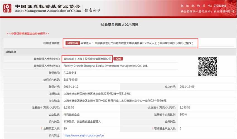Click the 投诉 complaint button
The width and height of the screenshot is (237, 139).
pos(118,59)
